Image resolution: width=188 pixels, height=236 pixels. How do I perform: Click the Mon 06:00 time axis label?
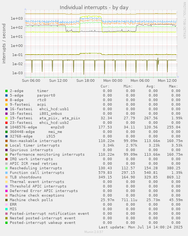140,81
